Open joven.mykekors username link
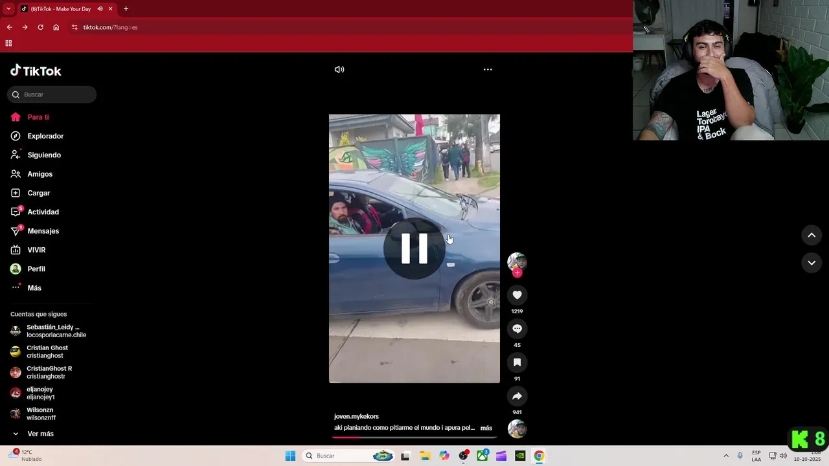Image resolution: width=829 pixels, height=466 pixels. 356,416
